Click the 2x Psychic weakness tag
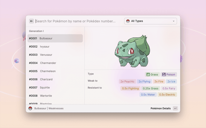The image size is (206, 128). (127, 82)
